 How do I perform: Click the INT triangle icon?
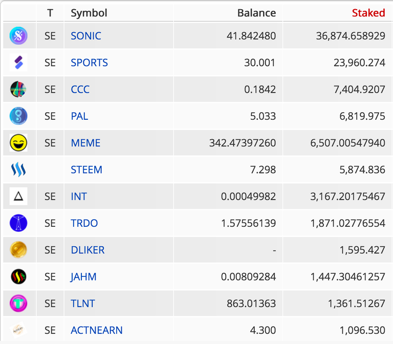(x=18, y=197)
